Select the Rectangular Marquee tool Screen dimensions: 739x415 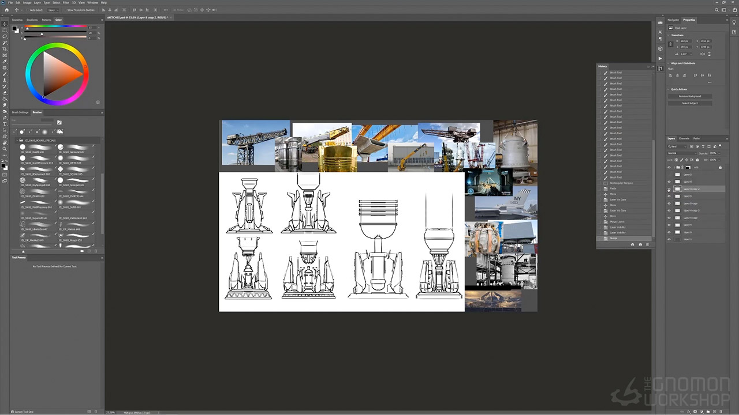click(x=5, y=30)
